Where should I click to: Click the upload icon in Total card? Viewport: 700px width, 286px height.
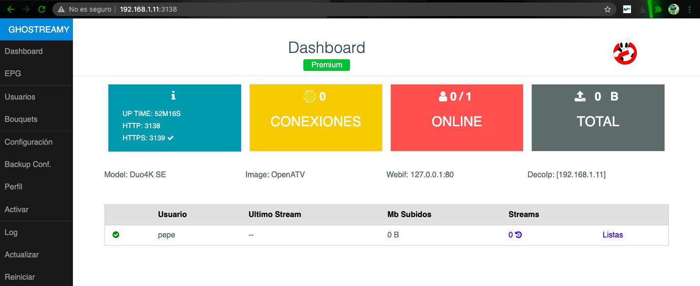(x=580, y=97)
